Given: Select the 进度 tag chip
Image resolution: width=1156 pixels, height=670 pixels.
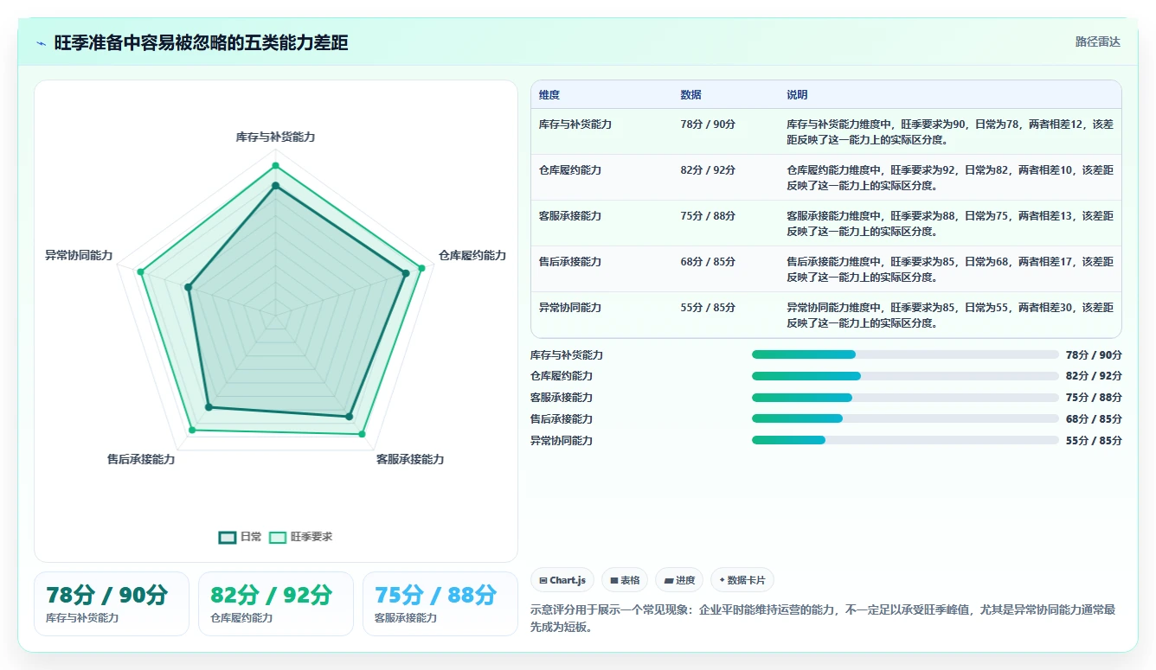Looking at the screenshot, I should point(679,580).
